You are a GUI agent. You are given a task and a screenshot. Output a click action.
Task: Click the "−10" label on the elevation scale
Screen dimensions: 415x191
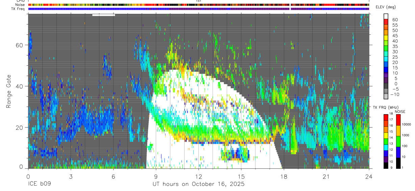click(x=395, y=95)
